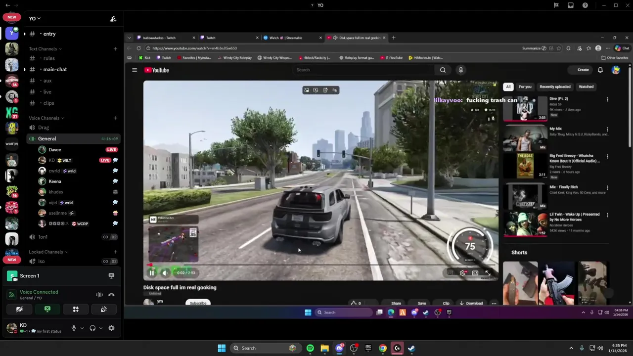The width and height of the screenshot is (633, 356).
Task: Invite people icon next to server name
Action: coord(113,19)
